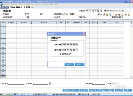
Task: Open the 收款日期 date dropdown
Action: coord(75,14)
